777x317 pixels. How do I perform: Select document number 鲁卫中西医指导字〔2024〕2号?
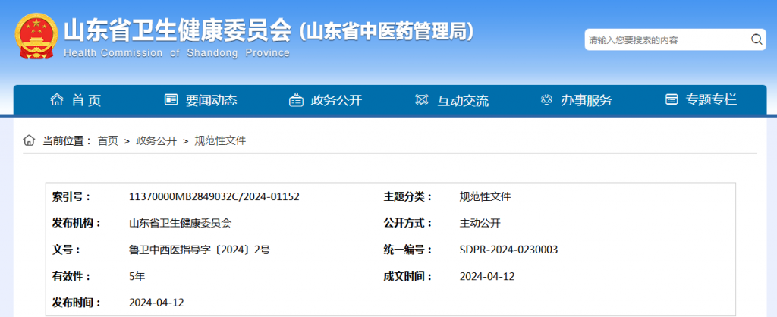(200, 250)
